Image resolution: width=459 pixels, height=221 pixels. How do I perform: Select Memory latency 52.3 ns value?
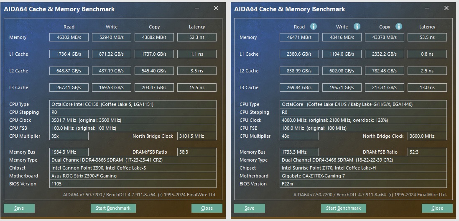point(197,37)
